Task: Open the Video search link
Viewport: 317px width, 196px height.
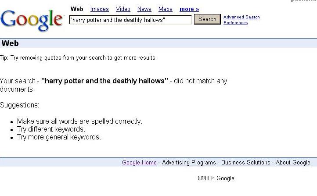Action: [123, 9]
